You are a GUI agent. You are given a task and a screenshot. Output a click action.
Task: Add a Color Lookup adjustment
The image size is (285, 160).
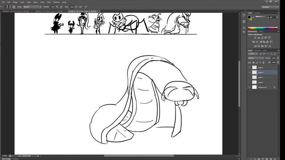(x=271, y=42)
